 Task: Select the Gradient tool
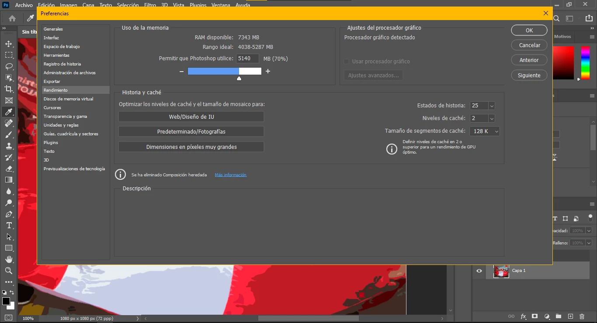(9, 180)
